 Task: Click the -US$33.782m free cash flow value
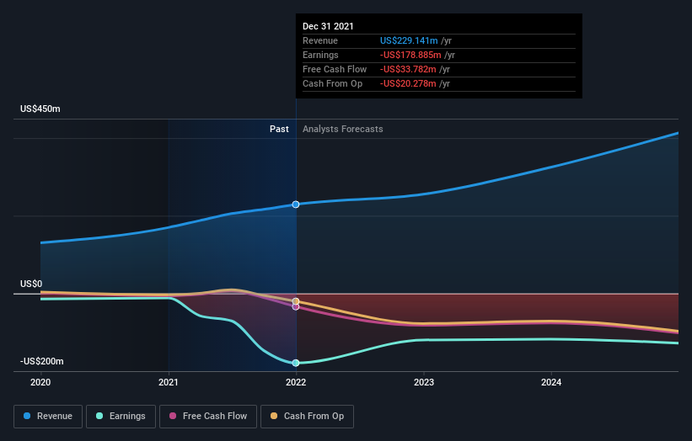point(408,69)
